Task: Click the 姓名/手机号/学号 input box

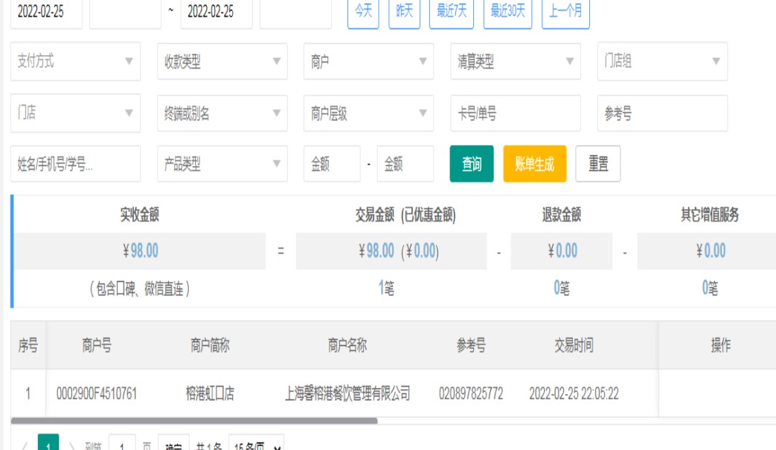Action: pyautogui.click(x=75, y=164)
